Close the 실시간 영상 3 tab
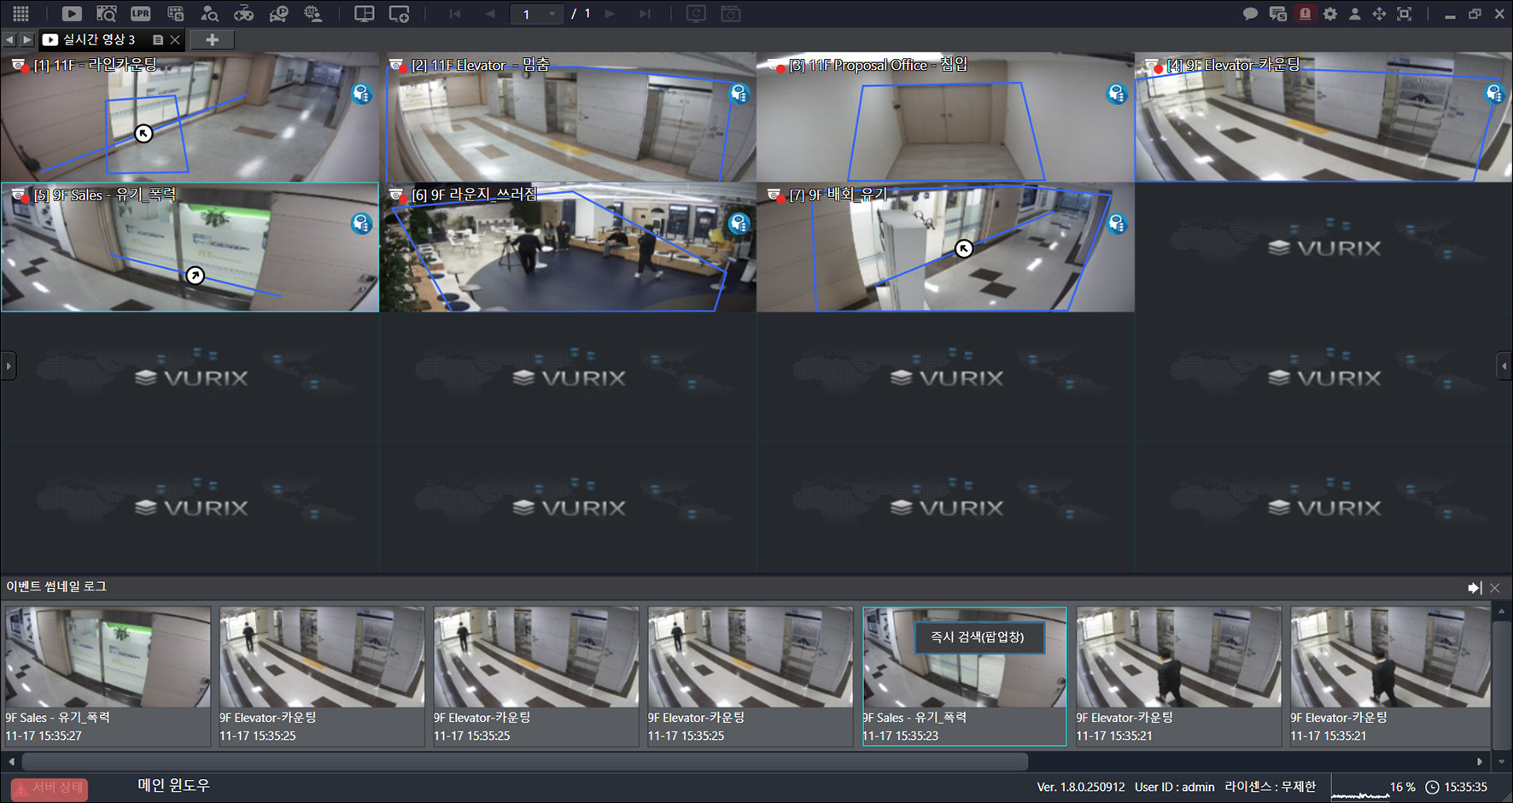1513x803 pixels. click(175, 39)
